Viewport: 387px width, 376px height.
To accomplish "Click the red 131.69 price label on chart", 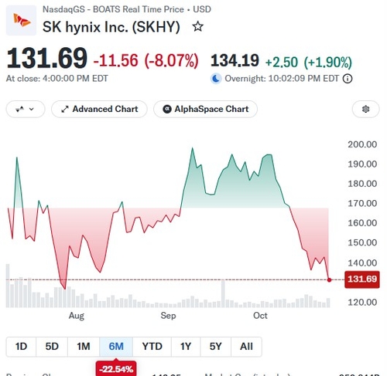I will tap(362, 279).
